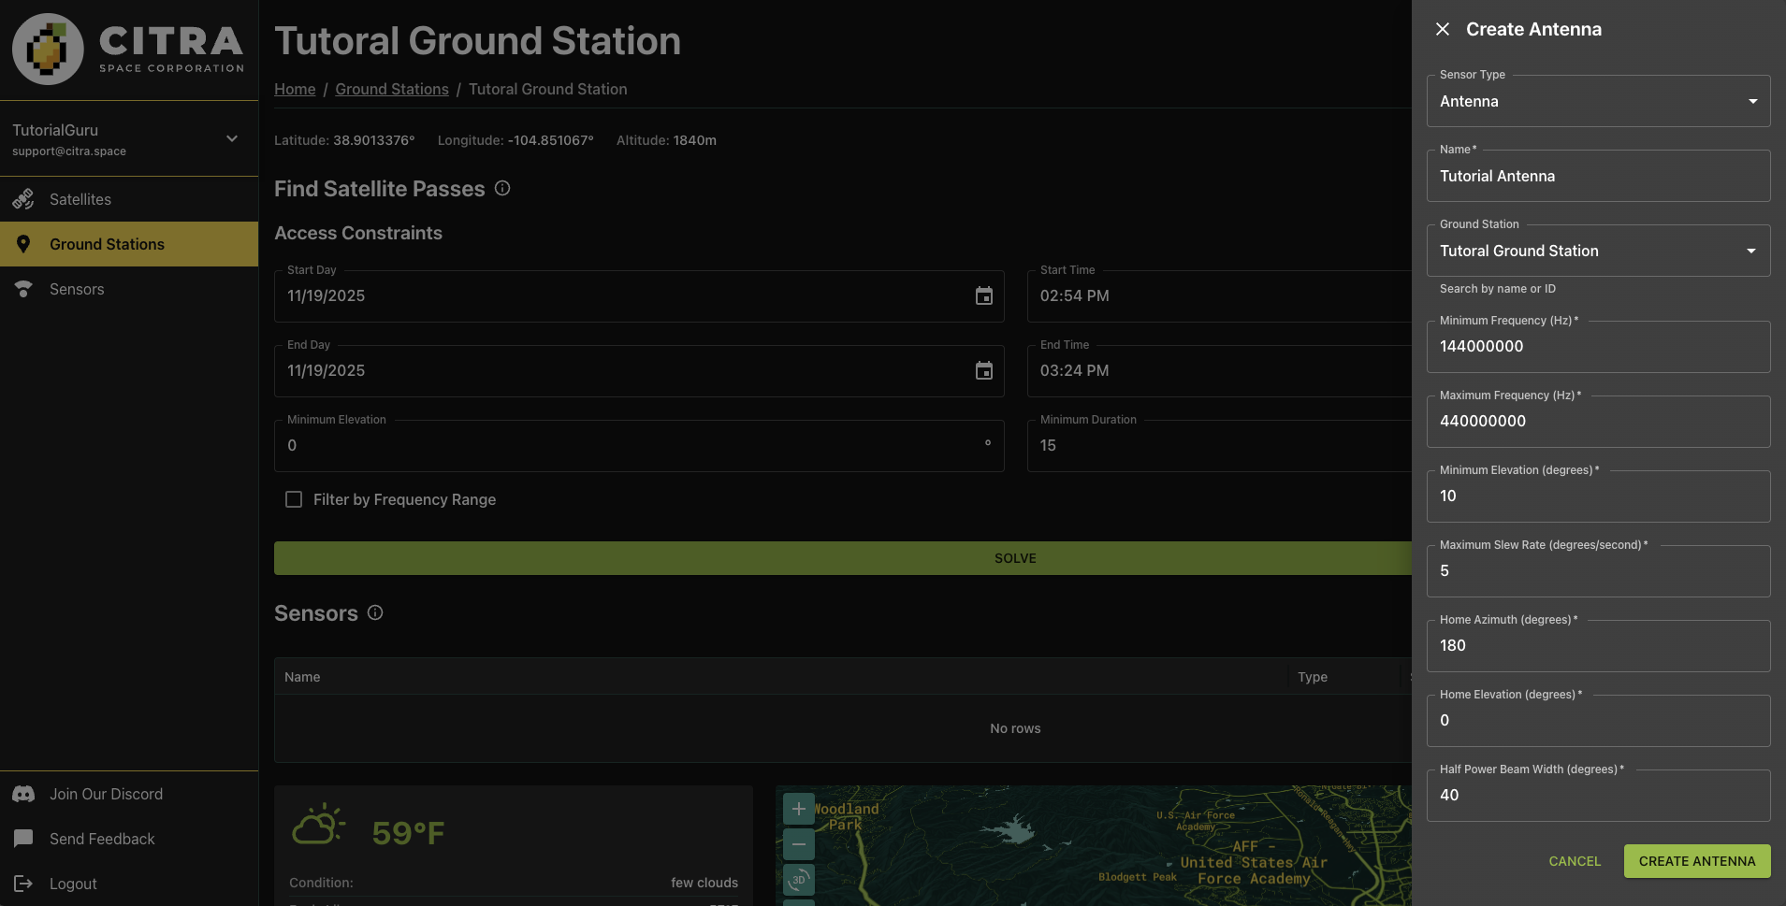Open the Start Day calendar picker icon
The width and height of the screenshot is (1786, 906).
984,295
